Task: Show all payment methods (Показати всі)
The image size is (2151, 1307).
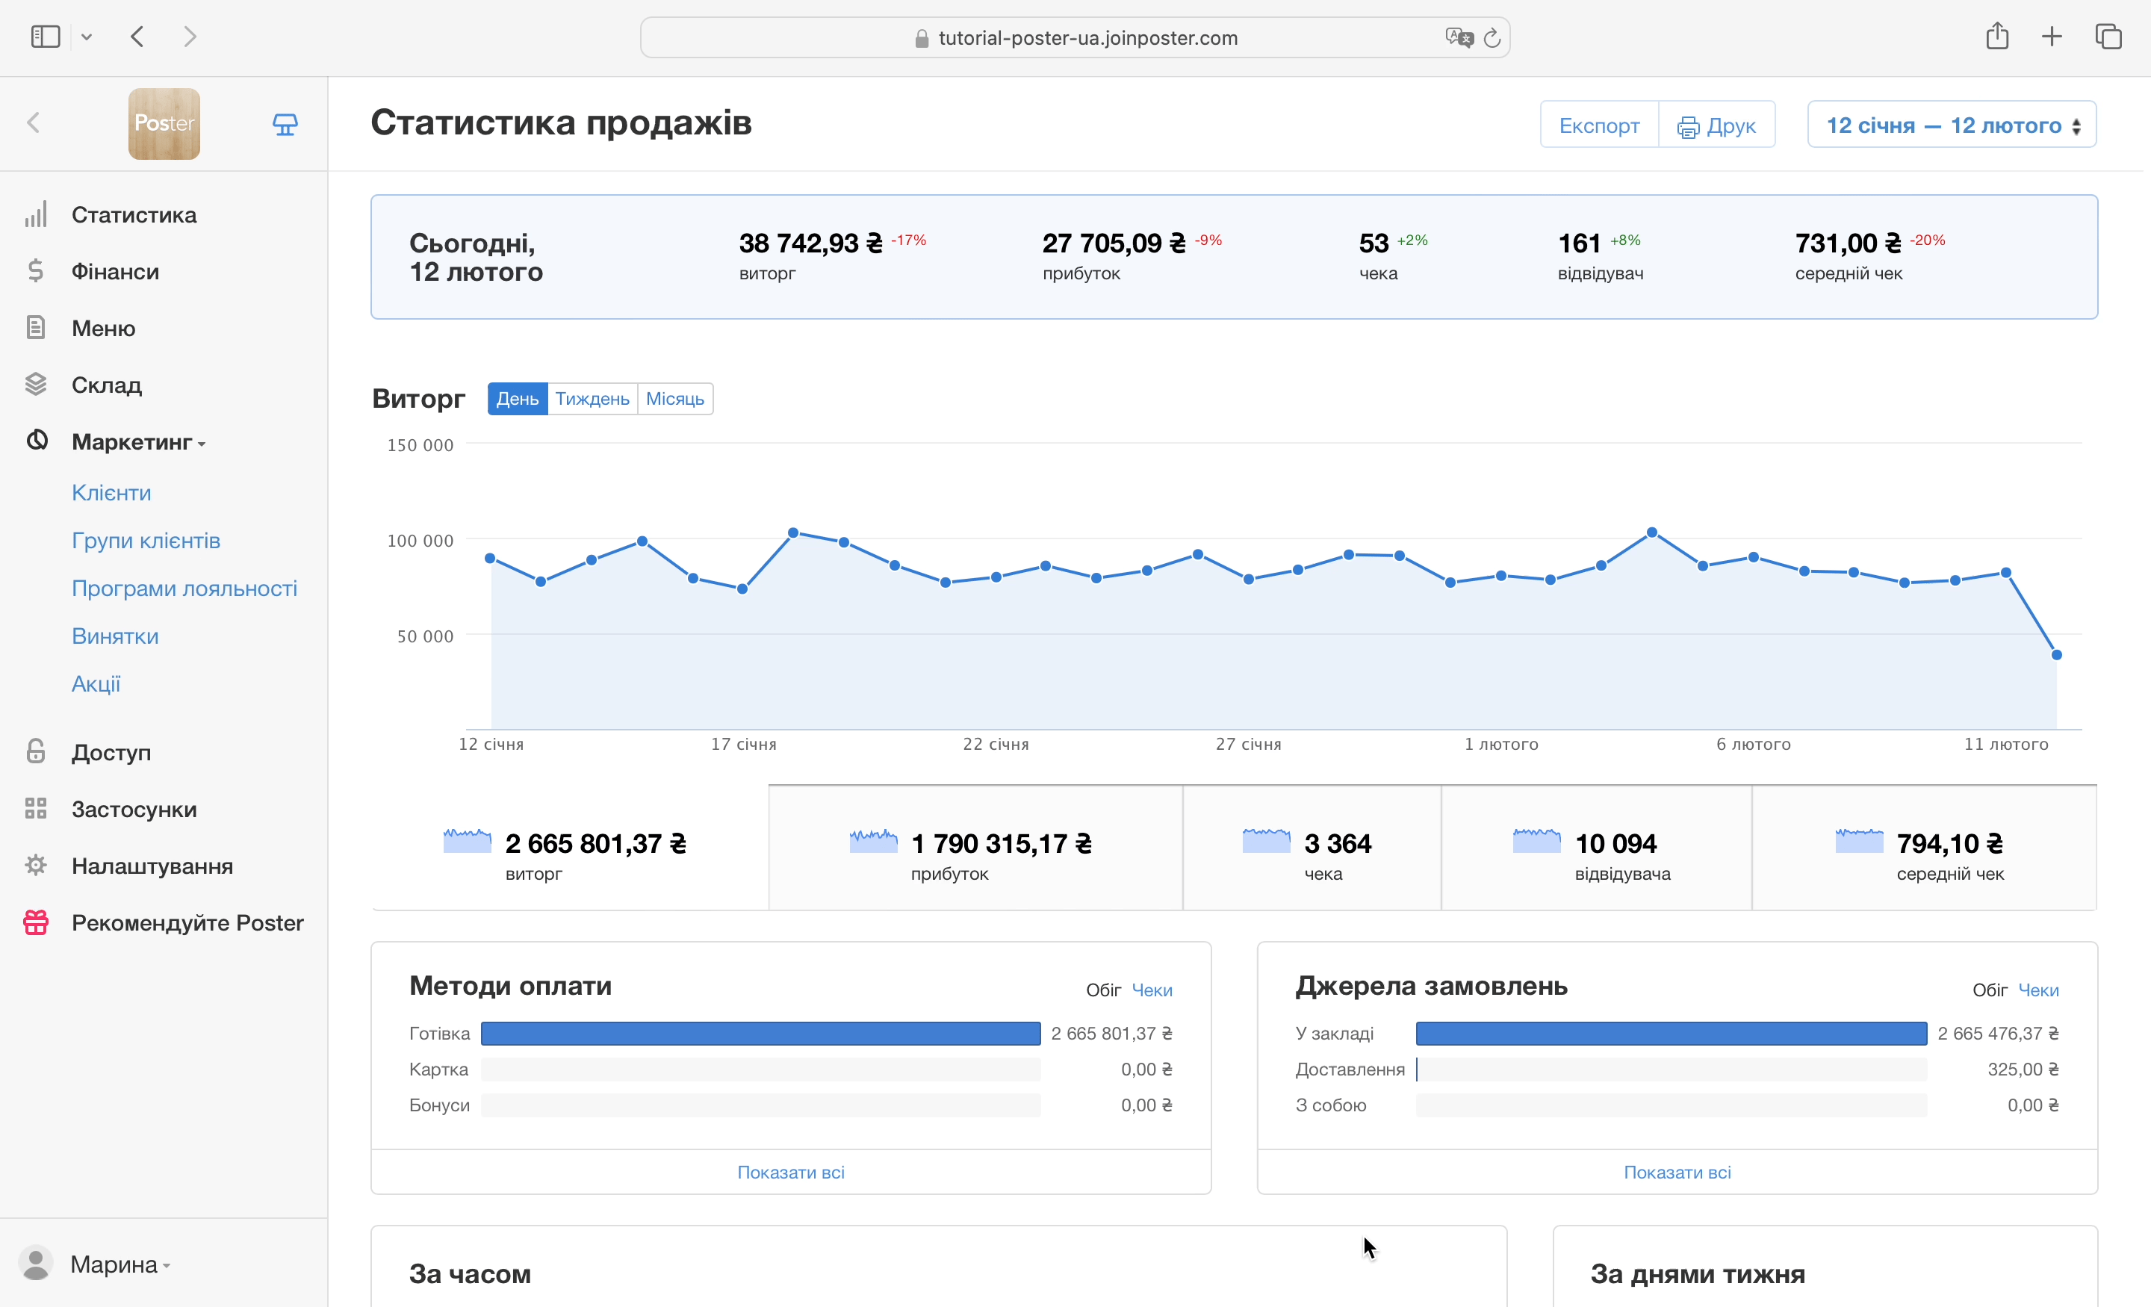Action: pos(791,1172)
